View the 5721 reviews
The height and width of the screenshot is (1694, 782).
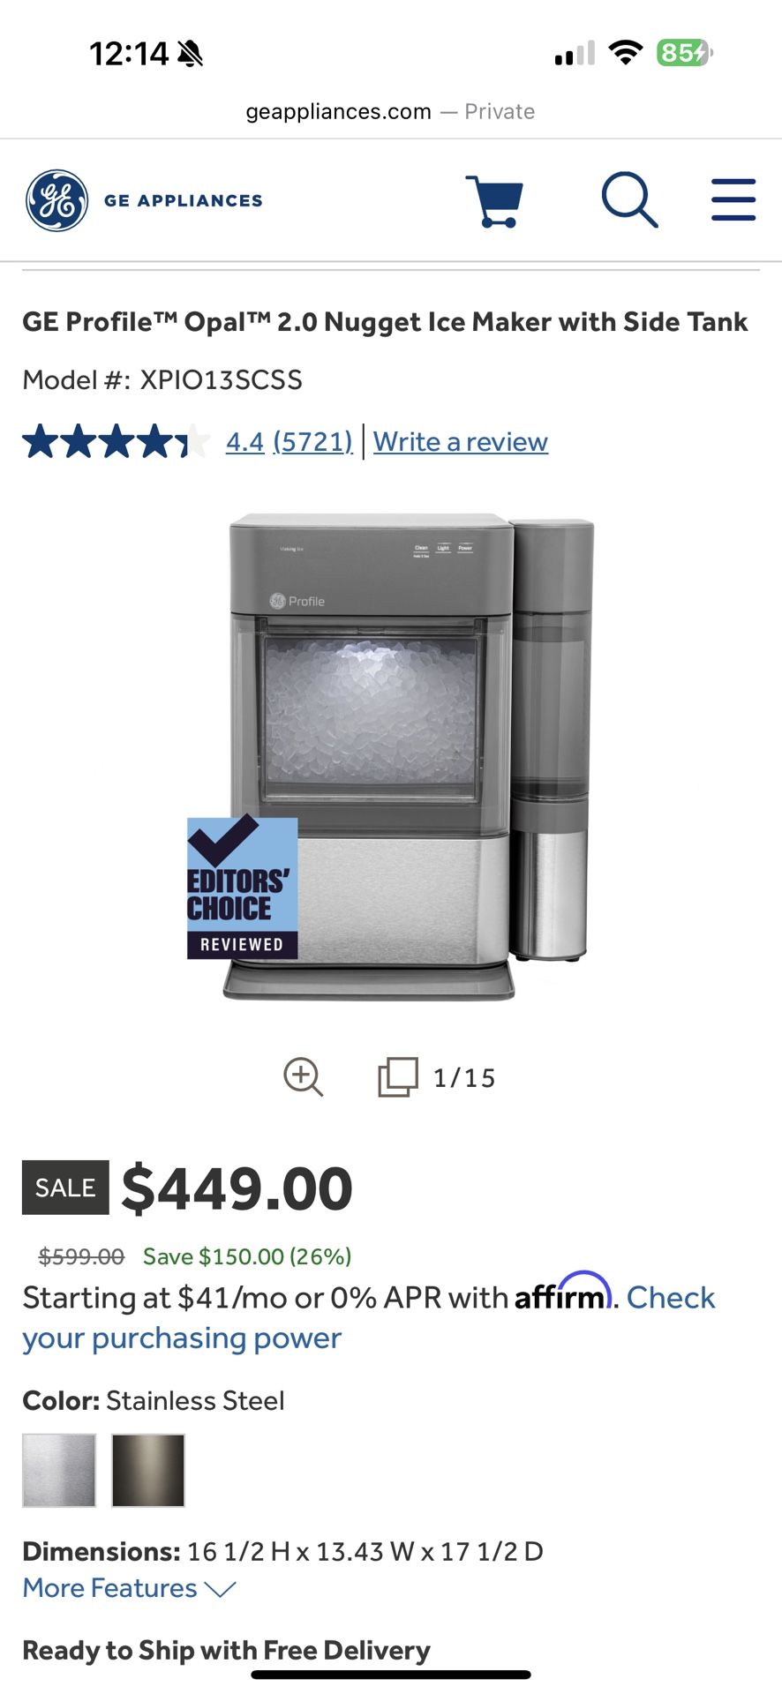312,441
